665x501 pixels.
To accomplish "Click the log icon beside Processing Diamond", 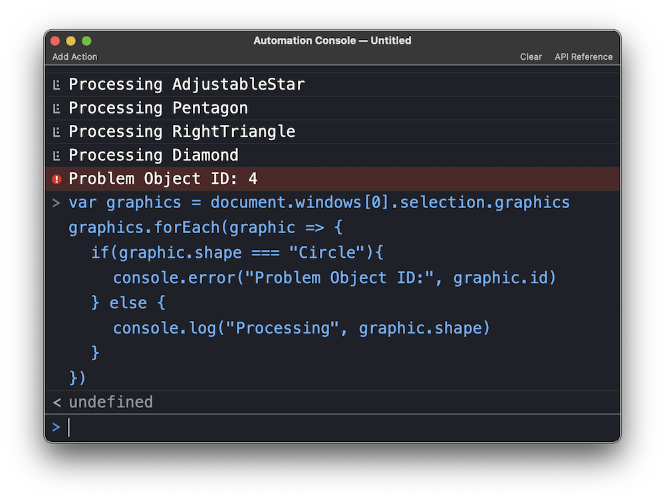I will pos(57,155).
